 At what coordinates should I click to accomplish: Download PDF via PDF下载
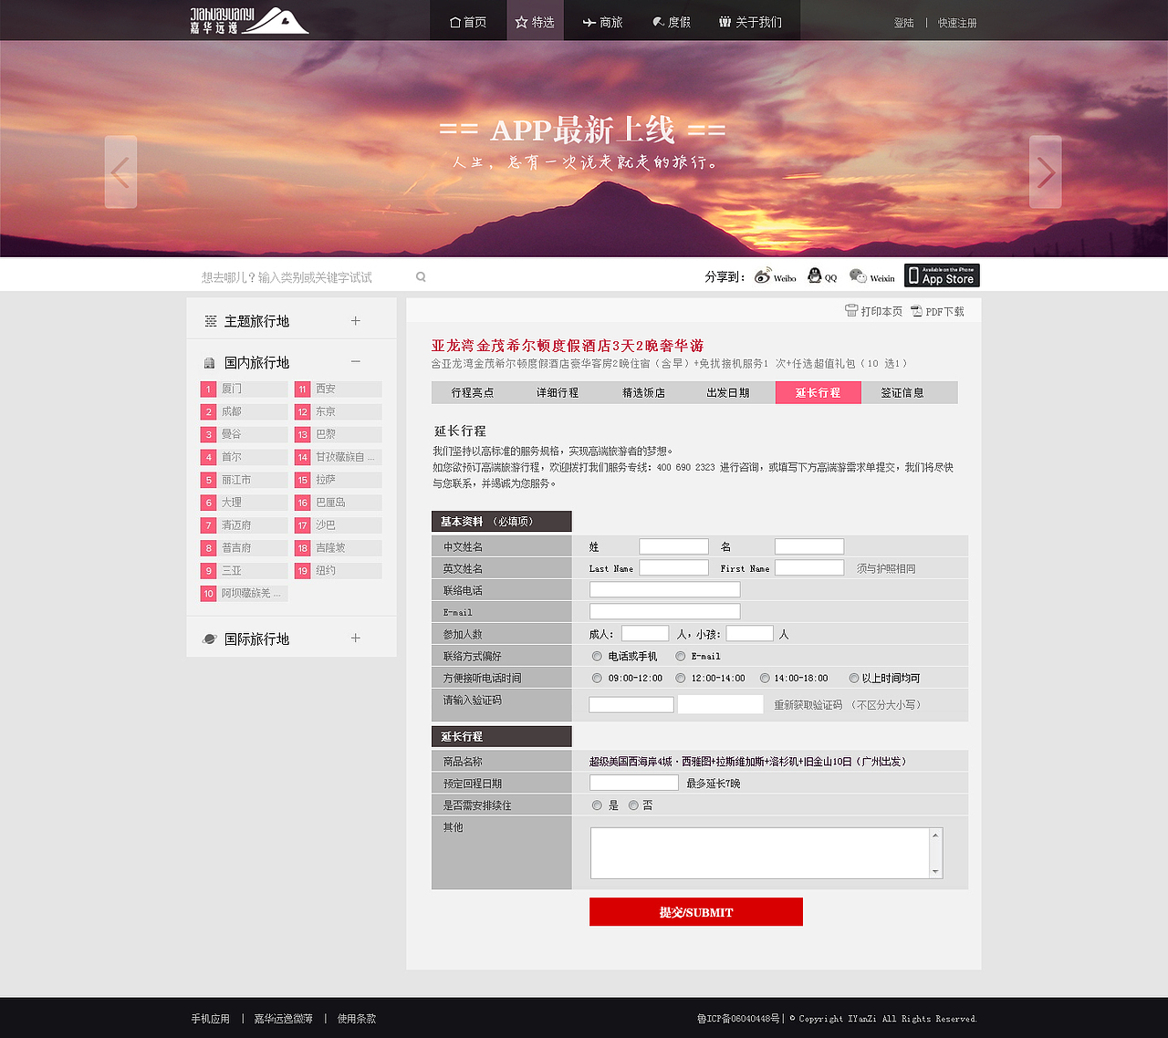(937, 311)
